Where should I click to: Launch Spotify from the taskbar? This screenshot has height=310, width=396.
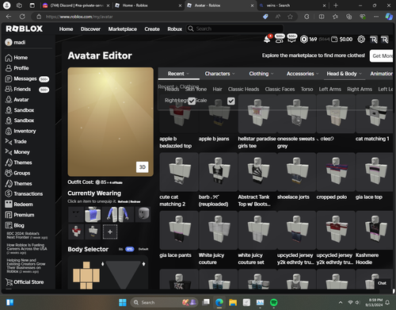tap(274, 302)
